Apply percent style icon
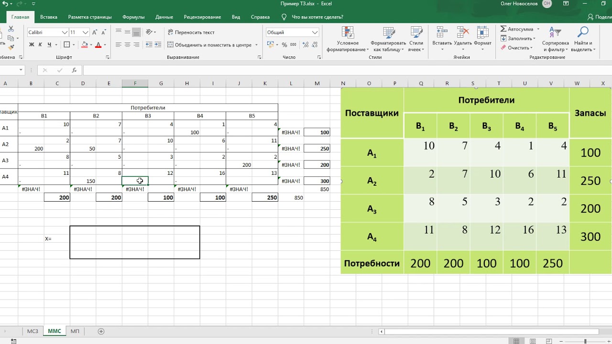This screenshot has width=612, height=344. [284, 45]
